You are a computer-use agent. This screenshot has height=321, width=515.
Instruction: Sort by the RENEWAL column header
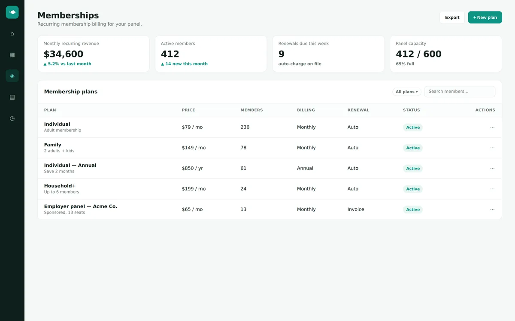tap(358, 110)
